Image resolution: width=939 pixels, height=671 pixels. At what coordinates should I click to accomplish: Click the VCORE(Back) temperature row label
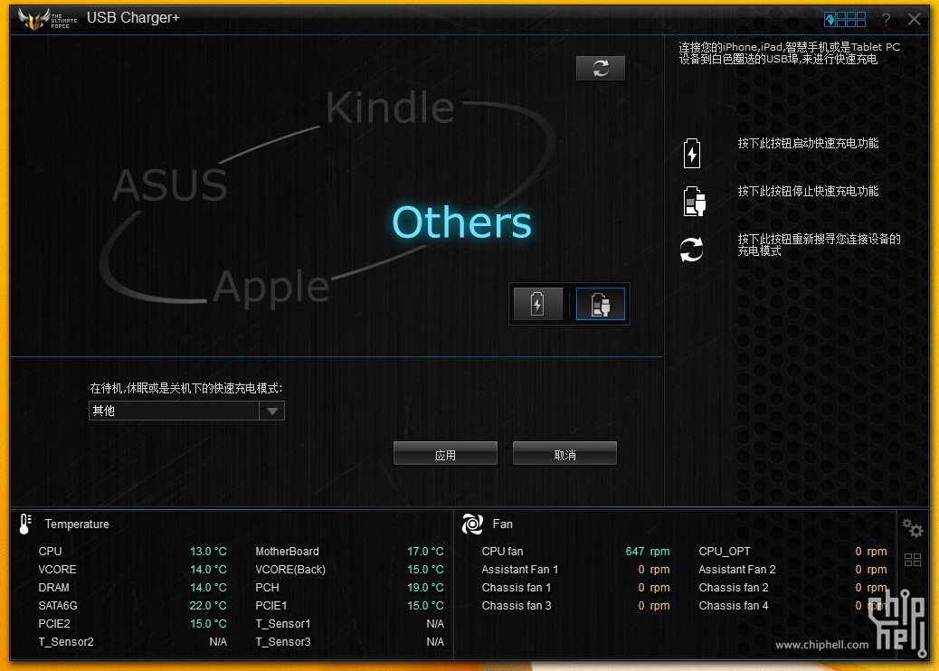[290, 569]
